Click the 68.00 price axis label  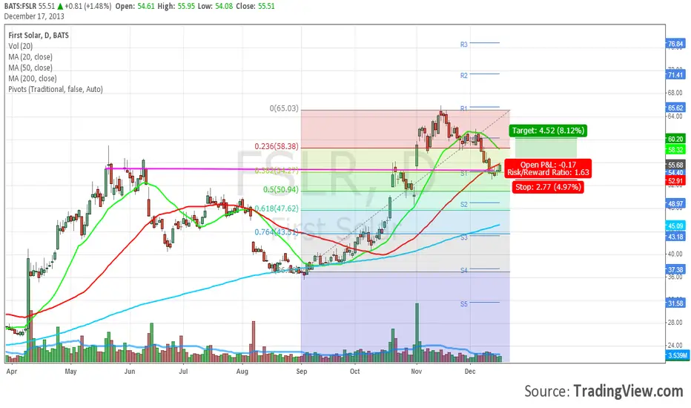tap(675, 93)
